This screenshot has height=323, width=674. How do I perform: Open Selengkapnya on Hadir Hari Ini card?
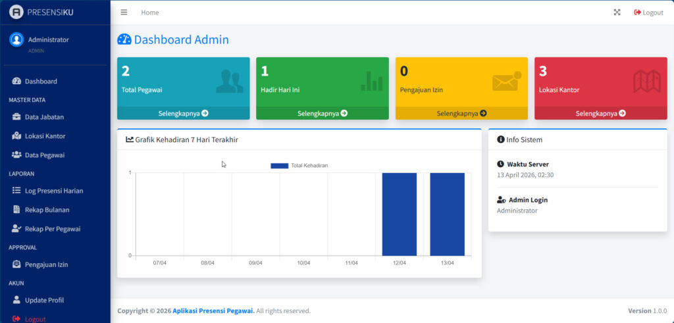[323, 113]
